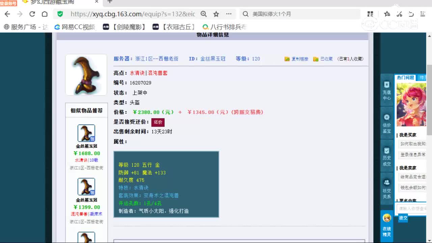Viewport: 432px width, 243px height.
Task: Click the 提交 submit button
Action: click(x=403, y=218)
